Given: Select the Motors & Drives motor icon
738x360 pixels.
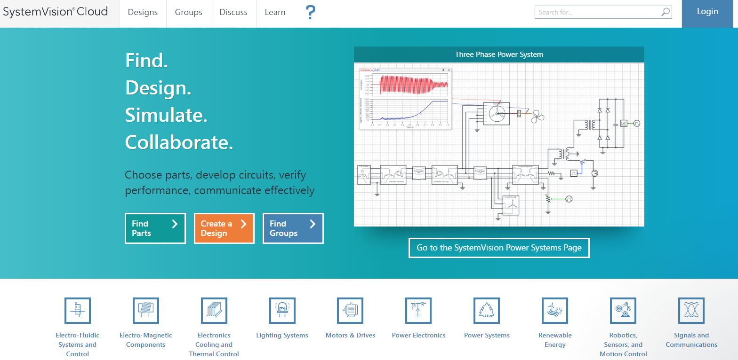Looking at the screenshot, I should (351, 311).
